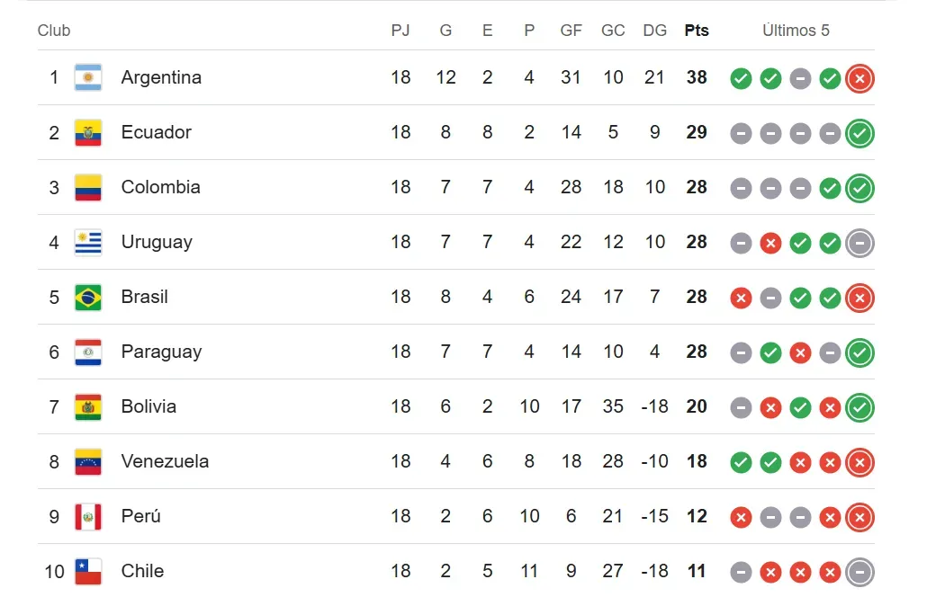Select the Perú team name
Viewport: 927px width, 615px height.
coord(141,516)
